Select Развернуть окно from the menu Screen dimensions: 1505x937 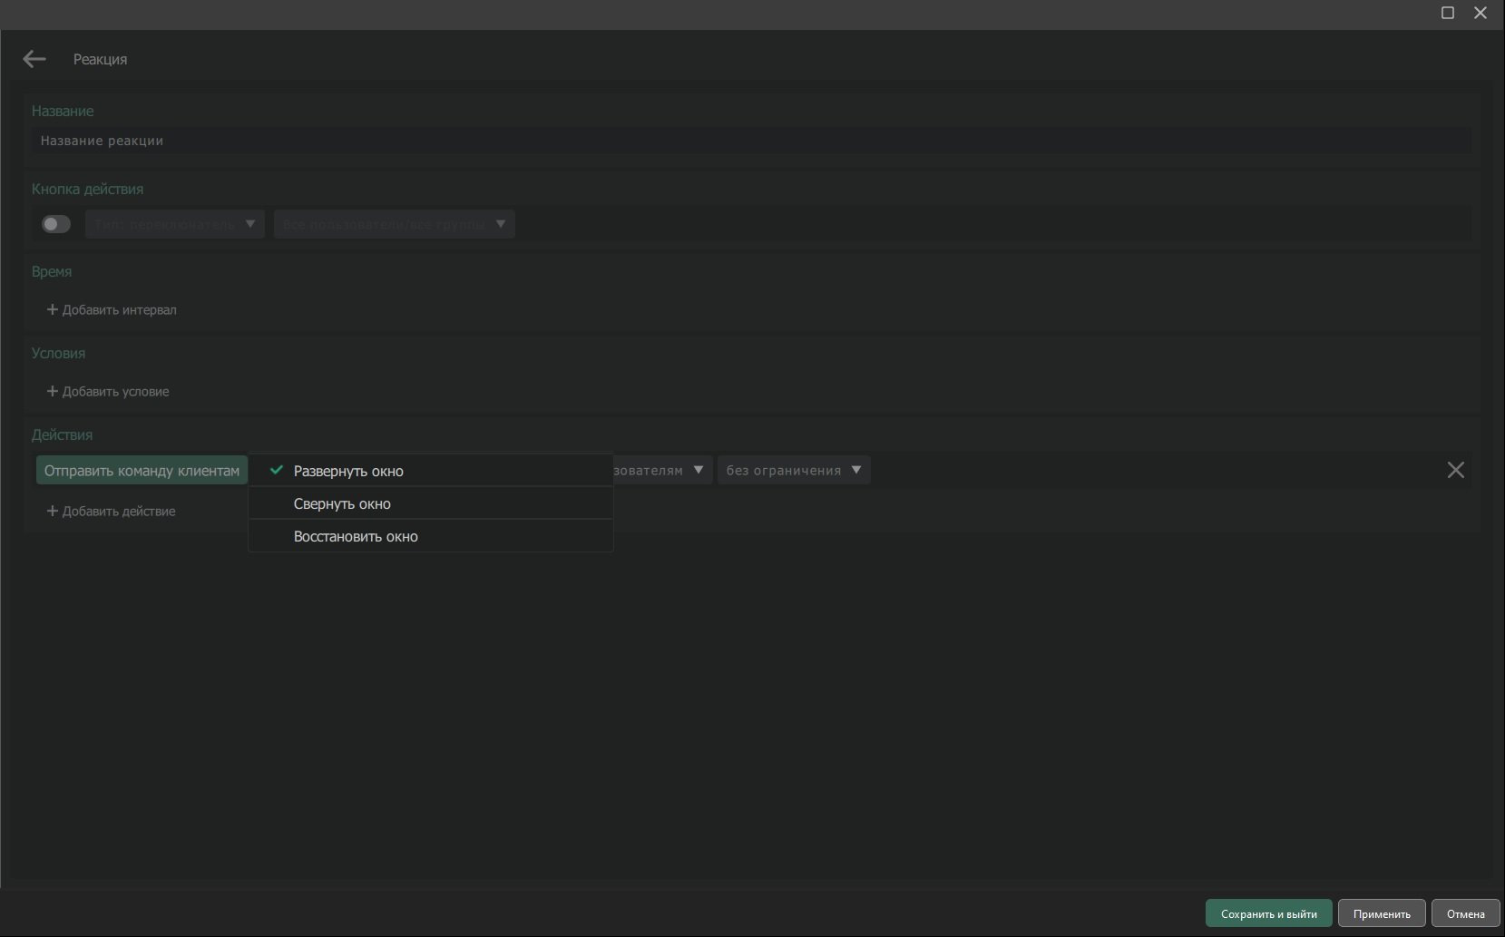click(x=348, y=471)
